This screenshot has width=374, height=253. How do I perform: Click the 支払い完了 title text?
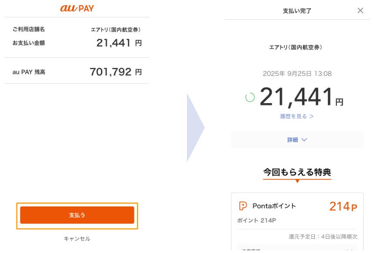pyautogui.click(x=297, y=11)
